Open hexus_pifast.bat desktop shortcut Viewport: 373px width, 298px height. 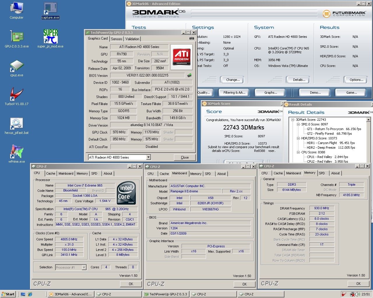tap(17, 125)
